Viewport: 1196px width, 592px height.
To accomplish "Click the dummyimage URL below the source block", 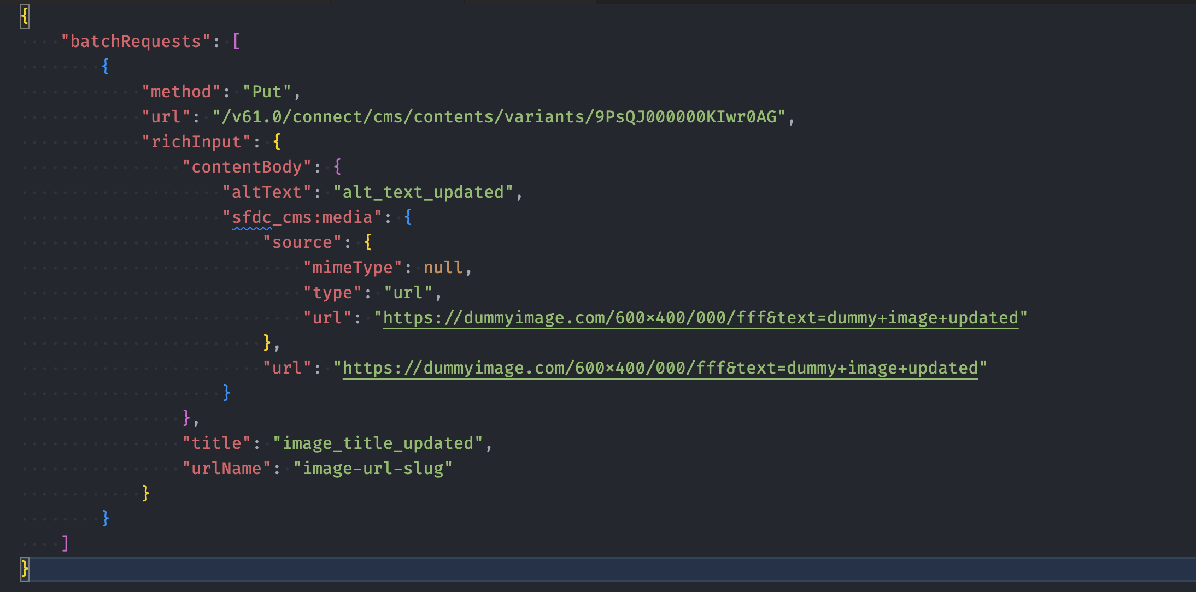I will [x=660, y=368].
